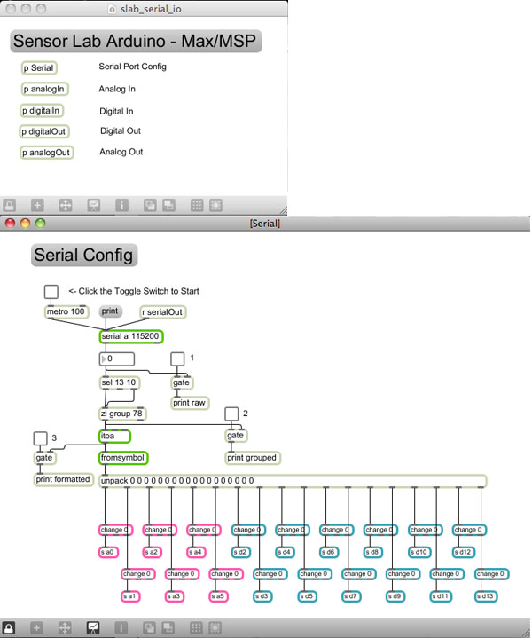
Task: Click the four-arrow move icon in slab_serial_io toolbar
Action: tap(65, 205)
